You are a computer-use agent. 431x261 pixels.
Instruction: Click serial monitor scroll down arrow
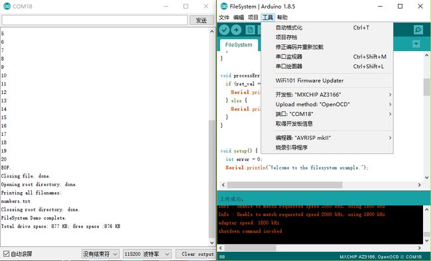pos(212,243)
